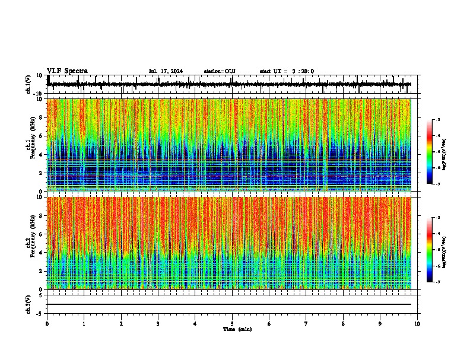Click the "ch.3(V)" axis label
The height and width of the screenshot is (363, 470).
click(28, 304)
